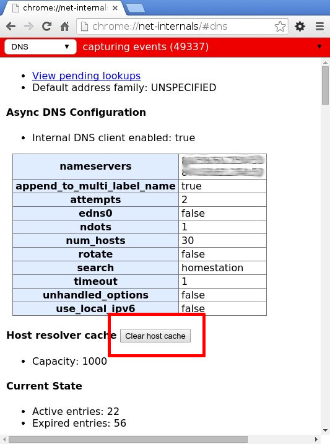Click the scroll right arrow at bottom

tap(316, 440)
